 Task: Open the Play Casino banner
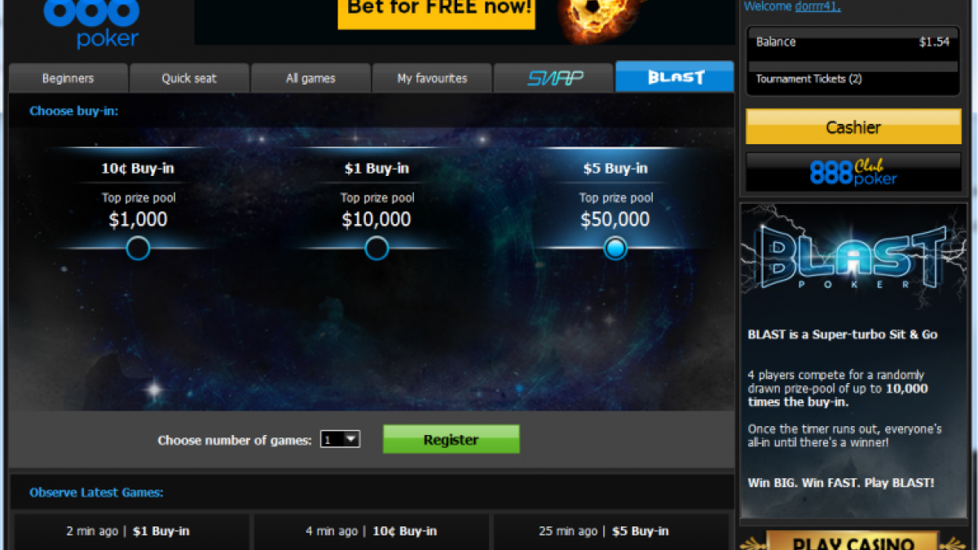(853, 541)
